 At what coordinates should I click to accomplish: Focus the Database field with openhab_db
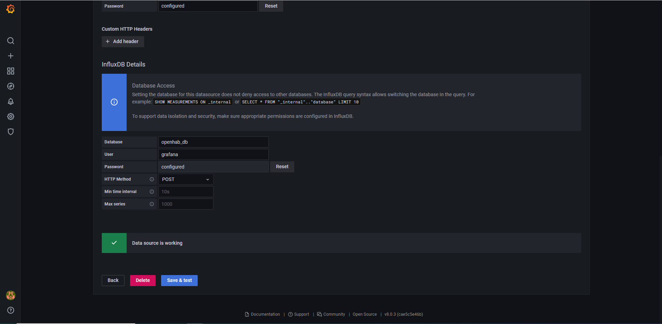pos(214,142)
